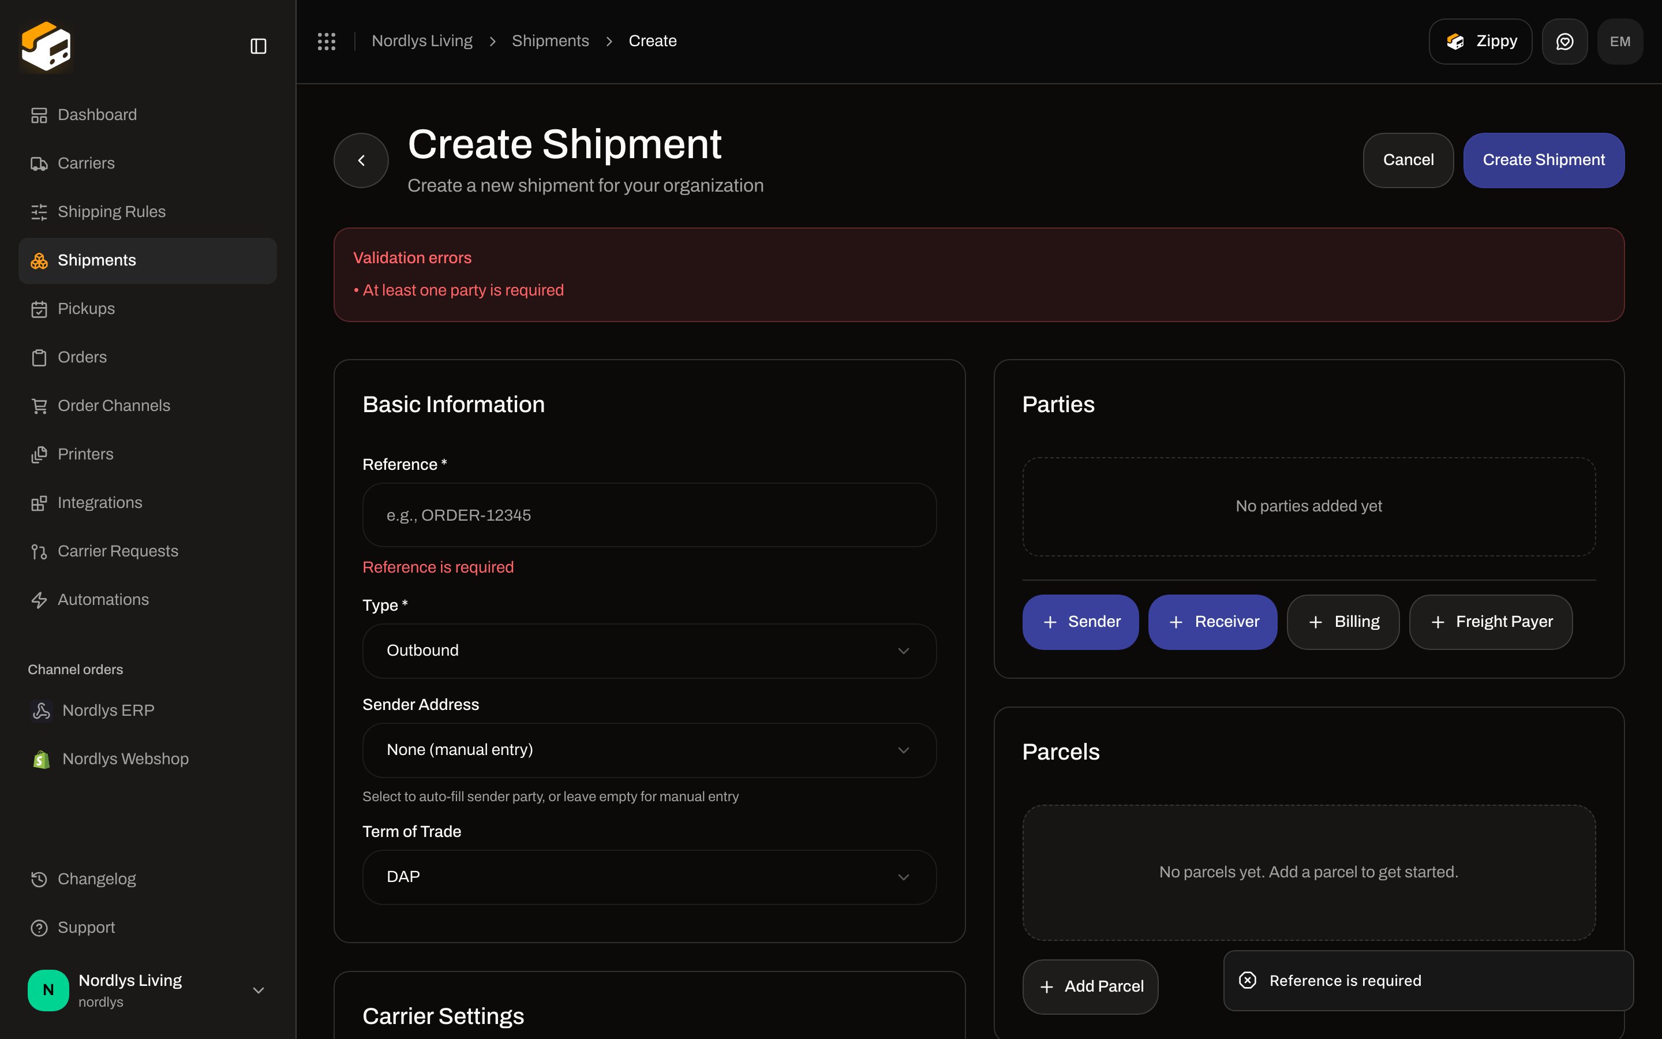The width and height of the screenshot is (1662, 1039).
Task: Open the Changelog link
Action: pos(148,879)
